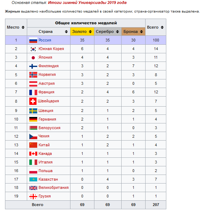This screenshot has height=220, width=201.
Task: Click the Great Britain flag icon
Action: [33, 188]
